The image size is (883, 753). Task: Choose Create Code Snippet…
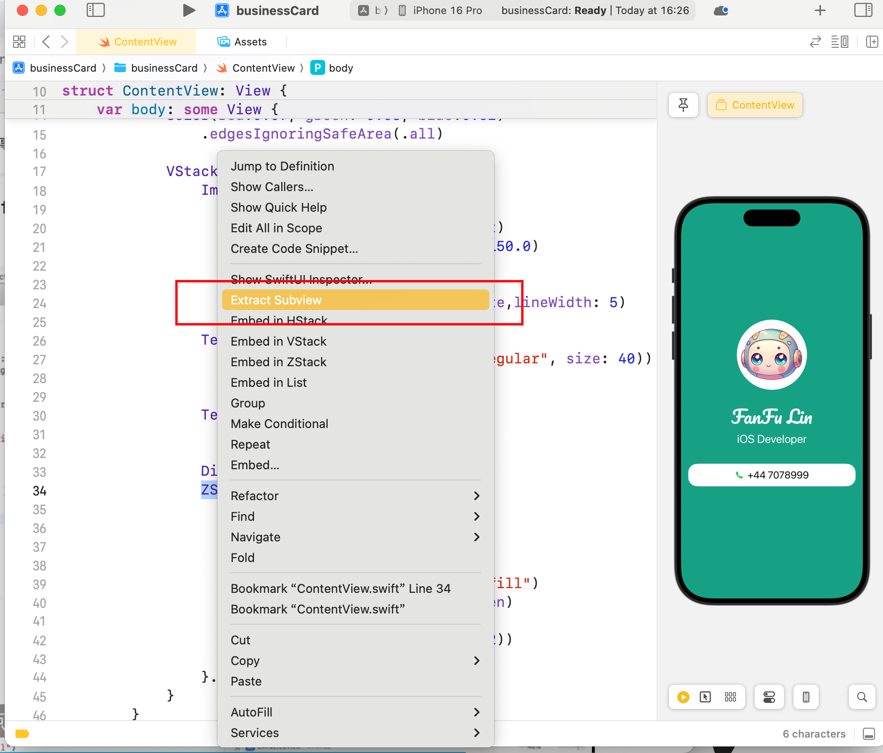pos(356,249)
